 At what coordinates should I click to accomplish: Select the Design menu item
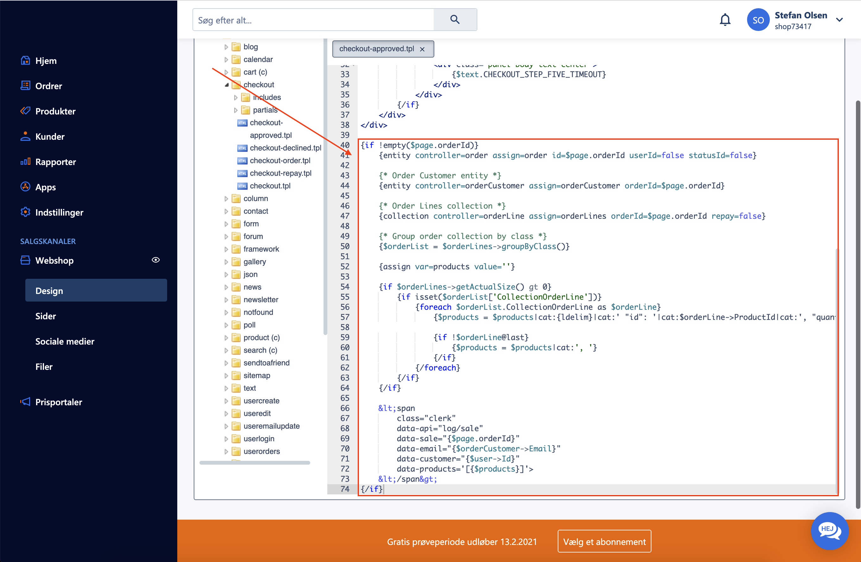pos(96,290)
